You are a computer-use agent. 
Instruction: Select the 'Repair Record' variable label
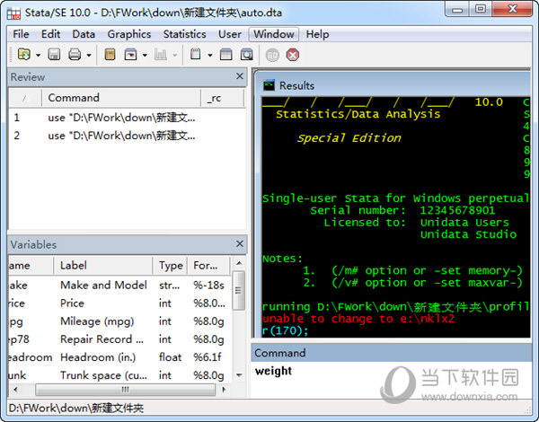click(102, 339)
